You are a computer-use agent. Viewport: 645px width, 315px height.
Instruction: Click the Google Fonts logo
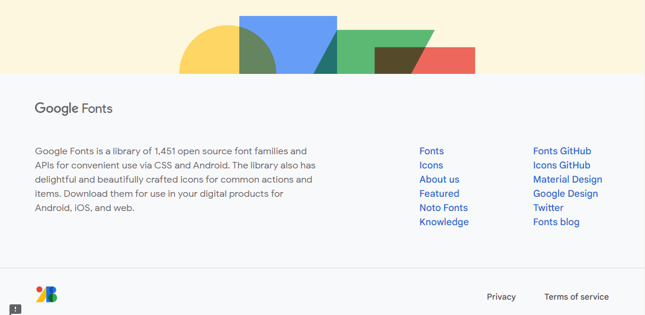coord(73,109)
